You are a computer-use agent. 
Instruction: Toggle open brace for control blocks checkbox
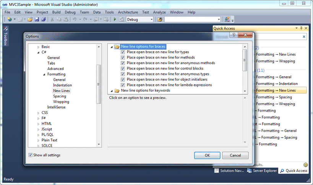point(123,68)
